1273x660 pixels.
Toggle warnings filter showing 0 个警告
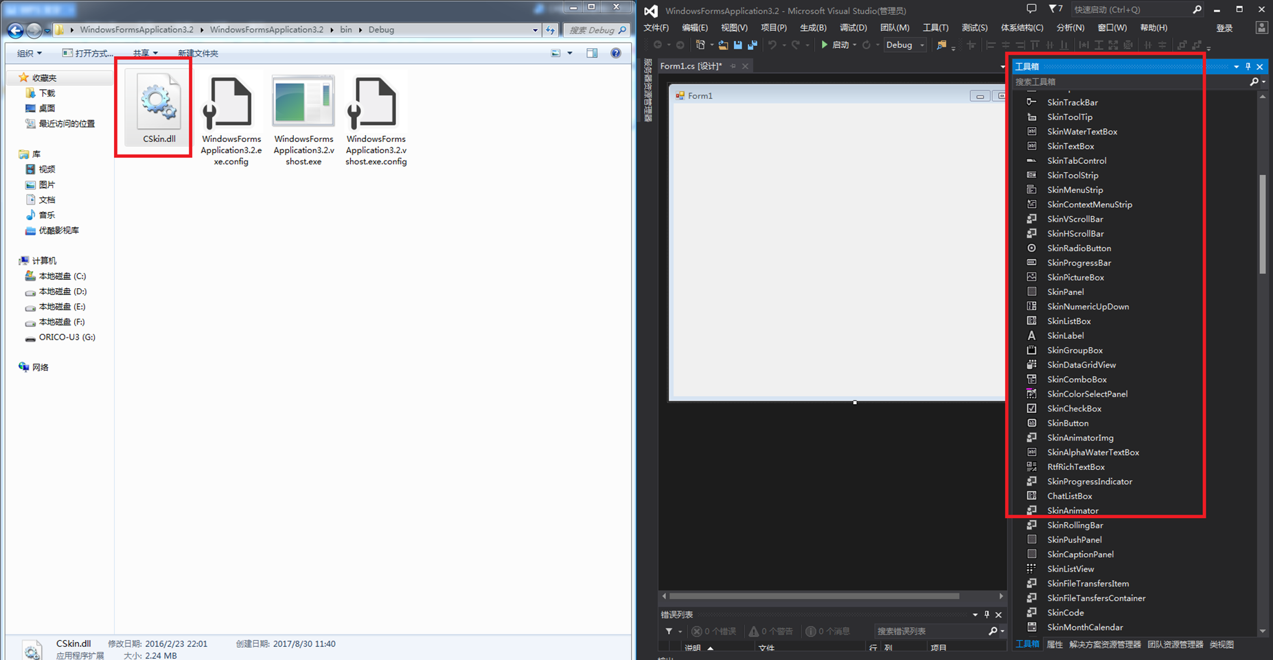tap(771, 631)
